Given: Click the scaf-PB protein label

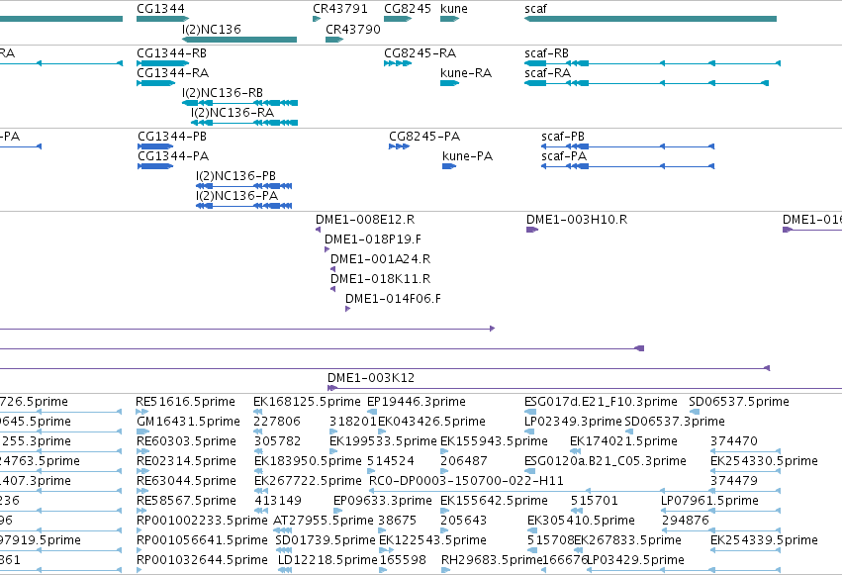Looking at the screenshot, I should pos(563,137).
